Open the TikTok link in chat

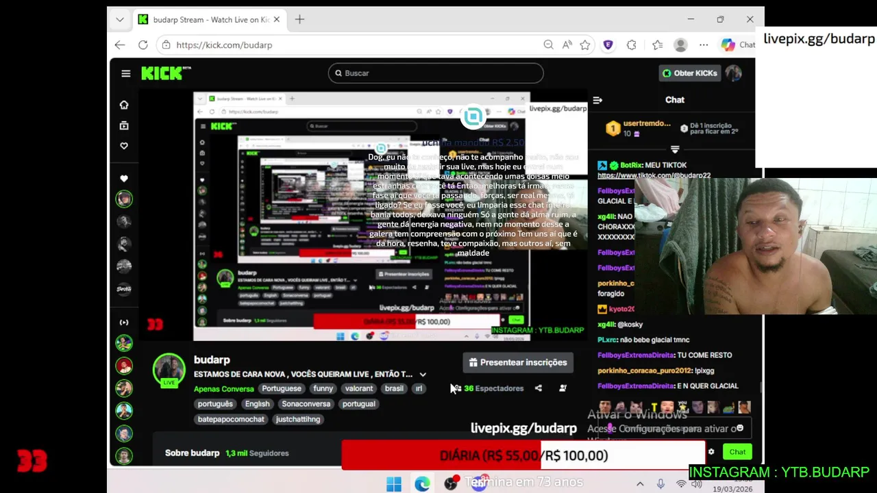[x=654, y=175]
